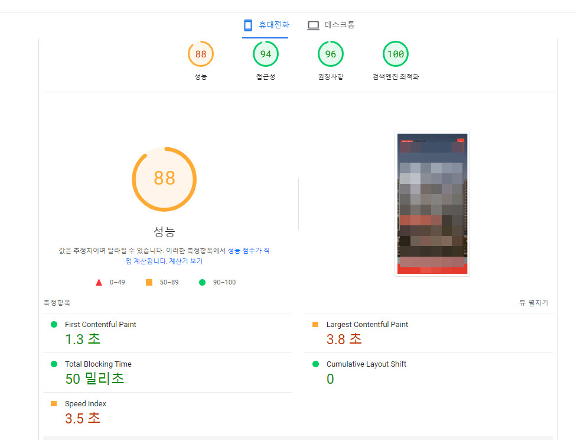Screen dimensions: 577x440
Task: Click the blurred mobile page screenshot thumbnail
Action: click(x=432, y=203)
